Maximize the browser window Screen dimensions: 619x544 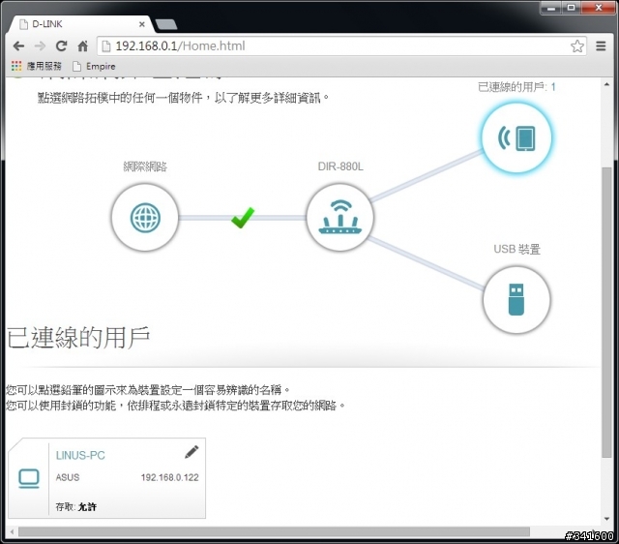571,8
